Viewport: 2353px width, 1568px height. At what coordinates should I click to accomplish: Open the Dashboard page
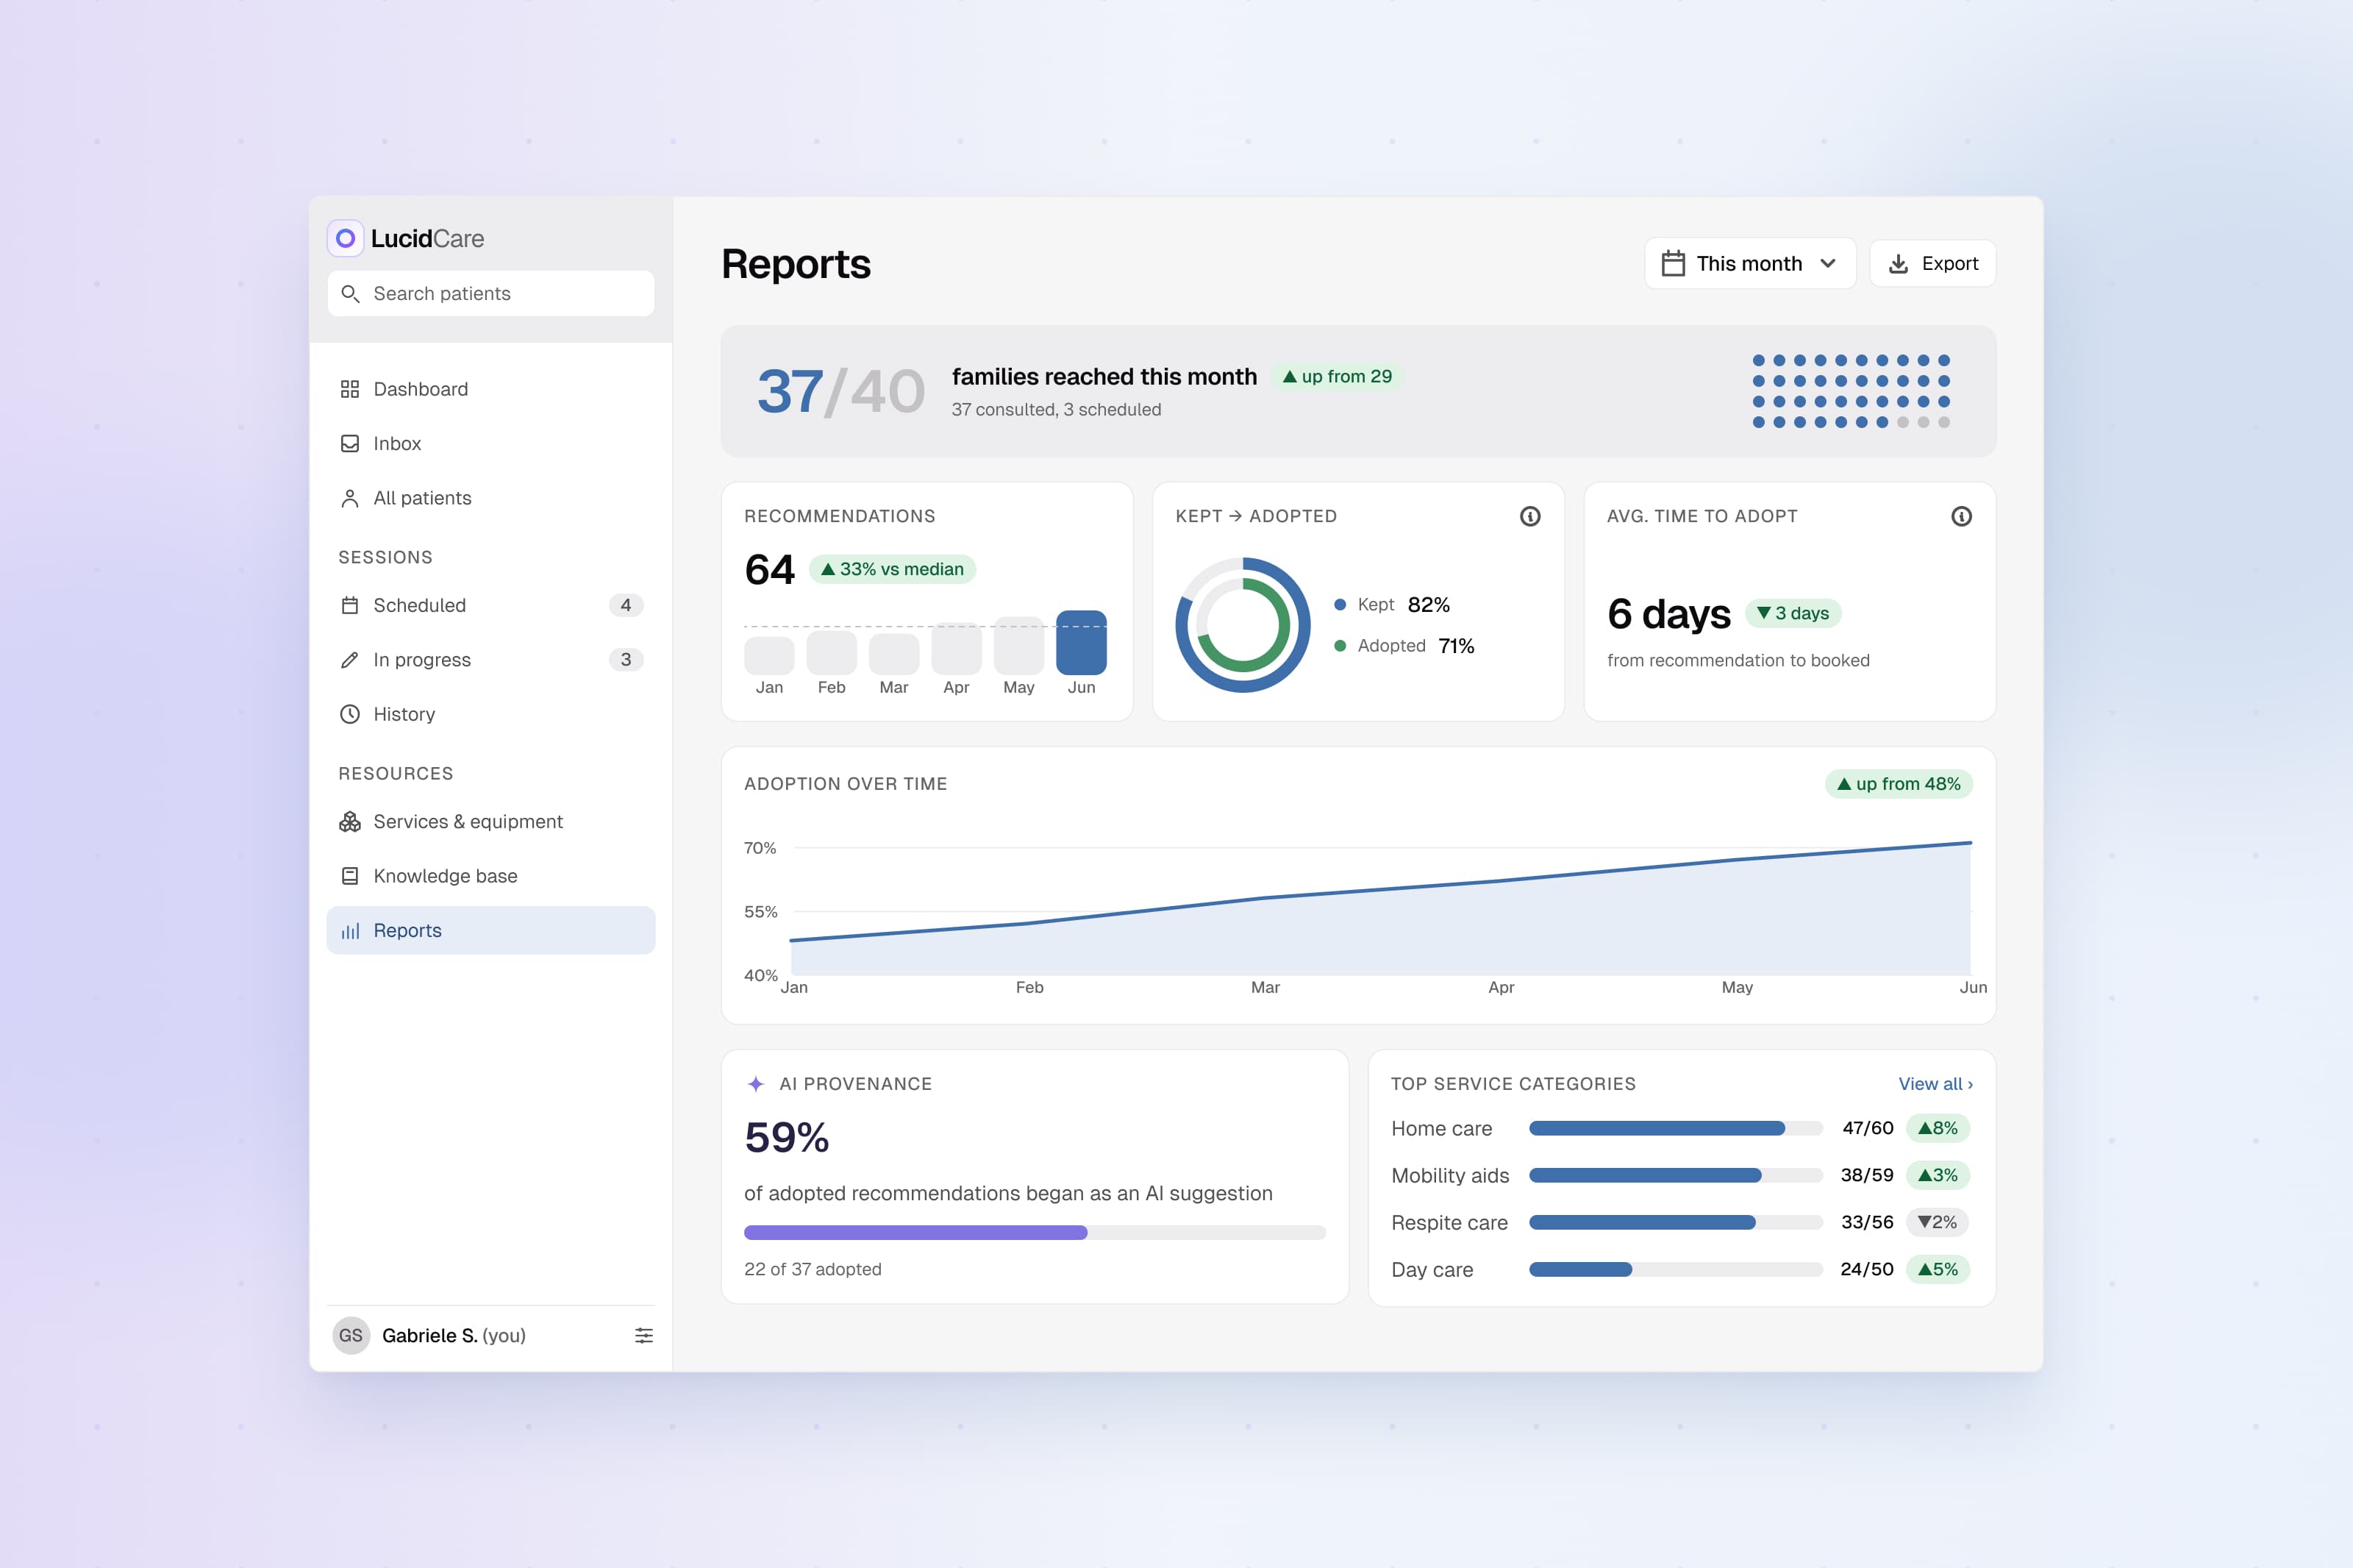tap(490, 389)
